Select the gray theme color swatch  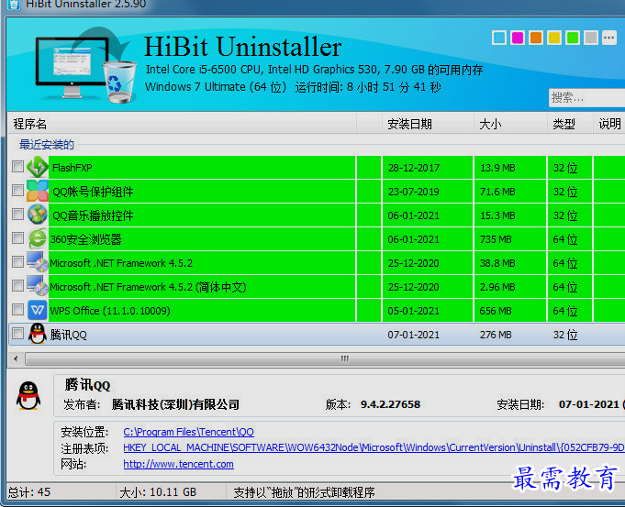(591, 38)
